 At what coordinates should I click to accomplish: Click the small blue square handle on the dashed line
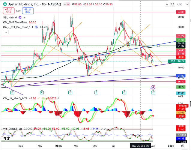coord(158,46)
